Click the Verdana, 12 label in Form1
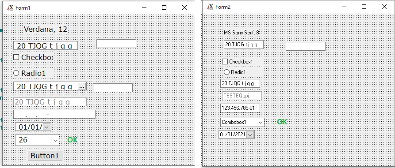Image resolution: width=395 pixels, height=168 pixels. pos(46,30)
